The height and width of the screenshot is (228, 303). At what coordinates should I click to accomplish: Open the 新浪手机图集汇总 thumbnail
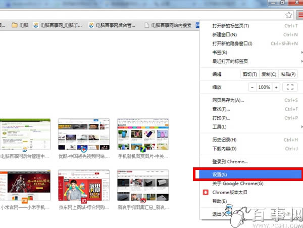tap(143, 185)
